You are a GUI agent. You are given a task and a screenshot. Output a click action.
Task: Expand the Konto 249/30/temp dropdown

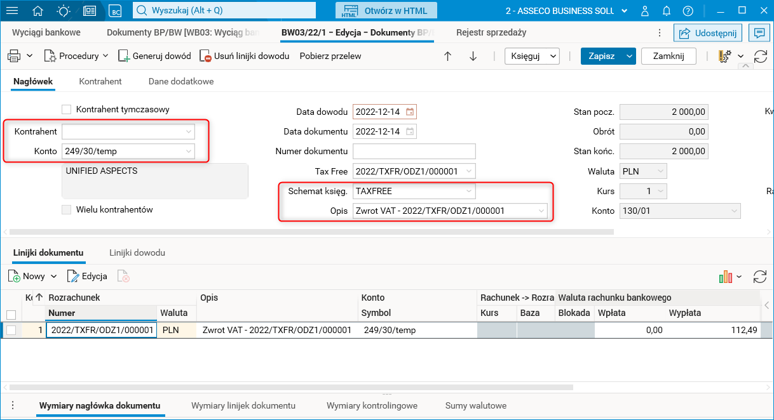[188, 151]
